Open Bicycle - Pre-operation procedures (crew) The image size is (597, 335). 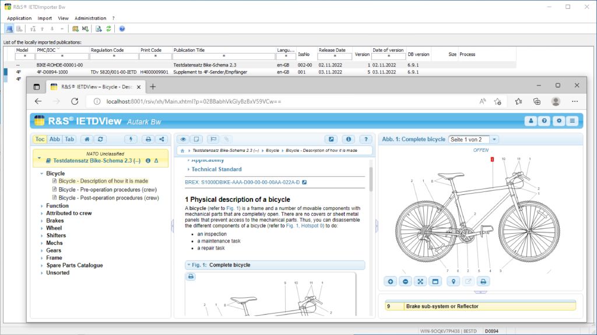(x=107, y=190)
